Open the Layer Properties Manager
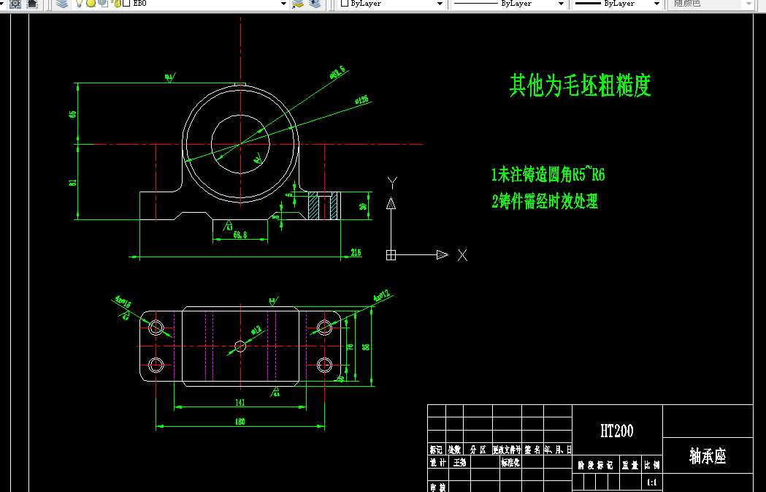The width and height of the screenshot is (766, 492). [x=62, y=4]
